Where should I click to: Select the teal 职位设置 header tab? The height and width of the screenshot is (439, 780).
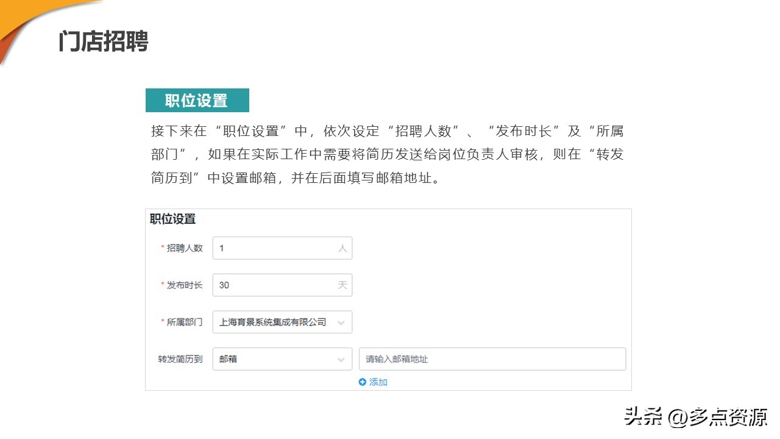point(197,100)
